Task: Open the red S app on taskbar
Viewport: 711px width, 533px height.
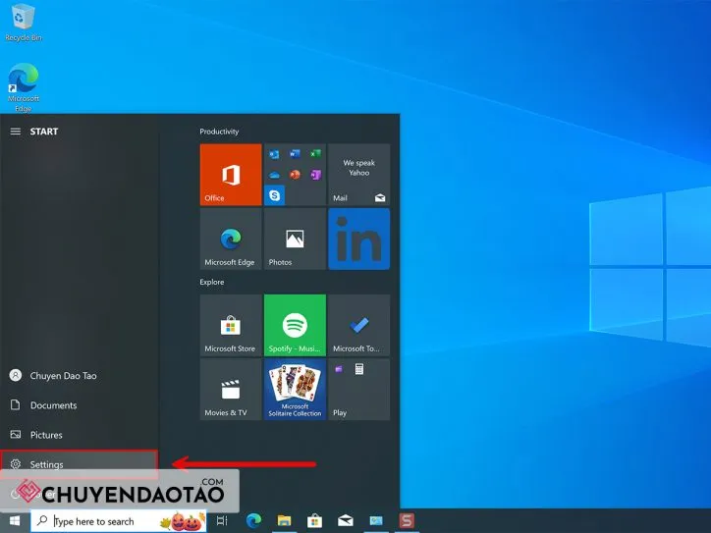Action: point(407,521)
